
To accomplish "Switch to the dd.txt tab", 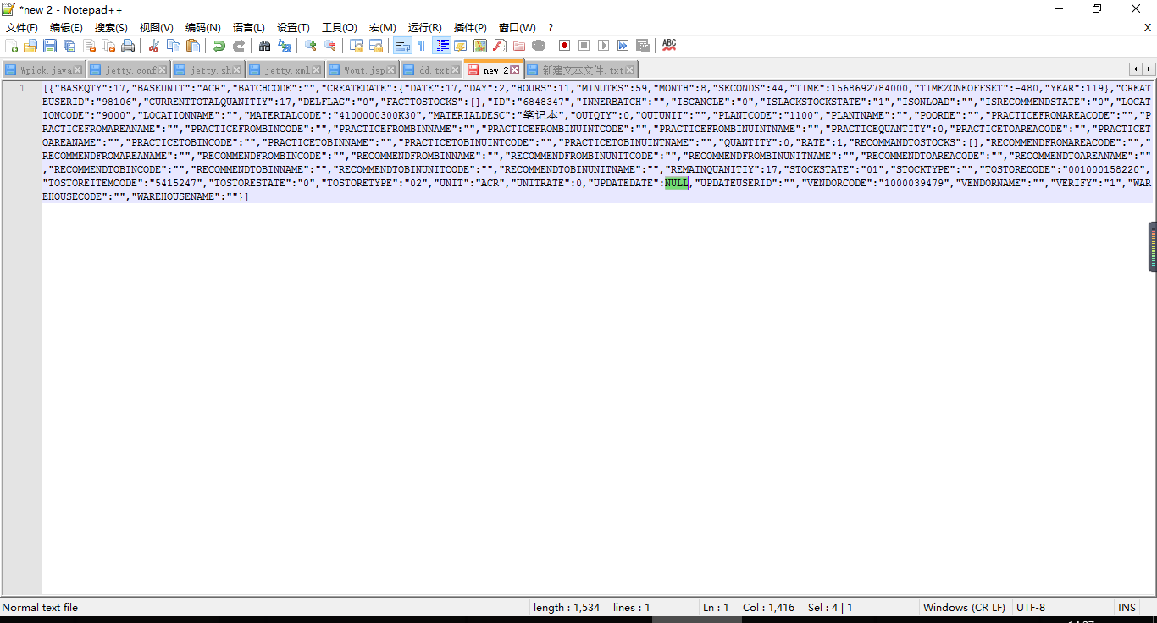I will click(432, 70).
